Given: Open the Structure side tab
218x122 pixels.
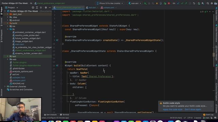Looking at the screenshot, I should pos(1,93).
